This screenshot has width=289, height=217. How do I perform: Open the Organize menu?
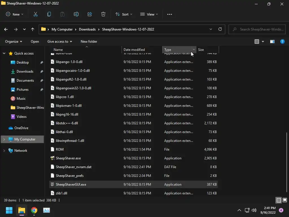coord(14,42)
